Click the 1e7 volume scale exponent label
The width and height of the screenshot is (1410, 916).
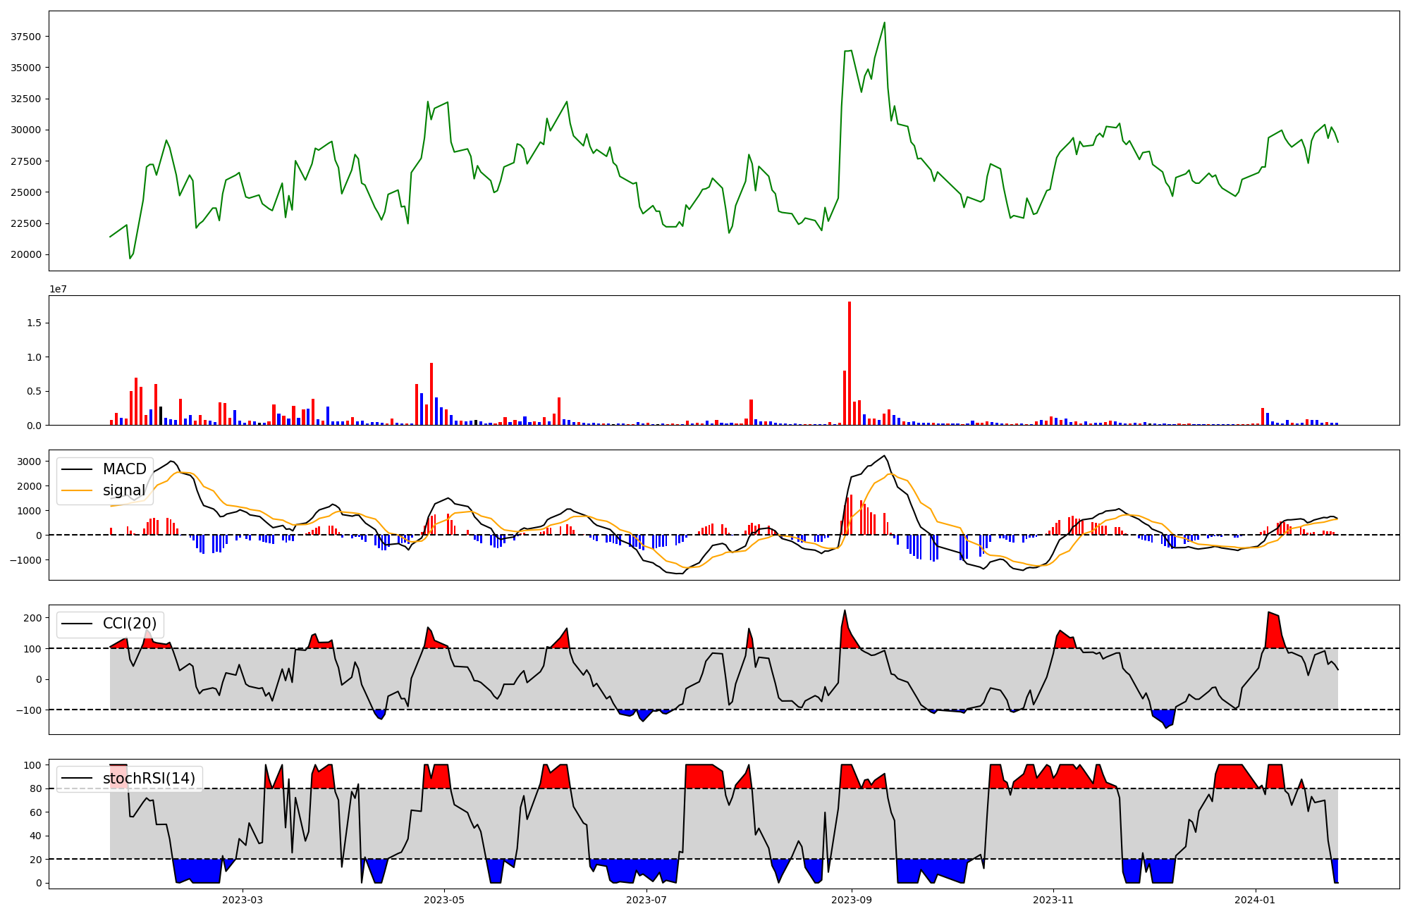(58, 289)
